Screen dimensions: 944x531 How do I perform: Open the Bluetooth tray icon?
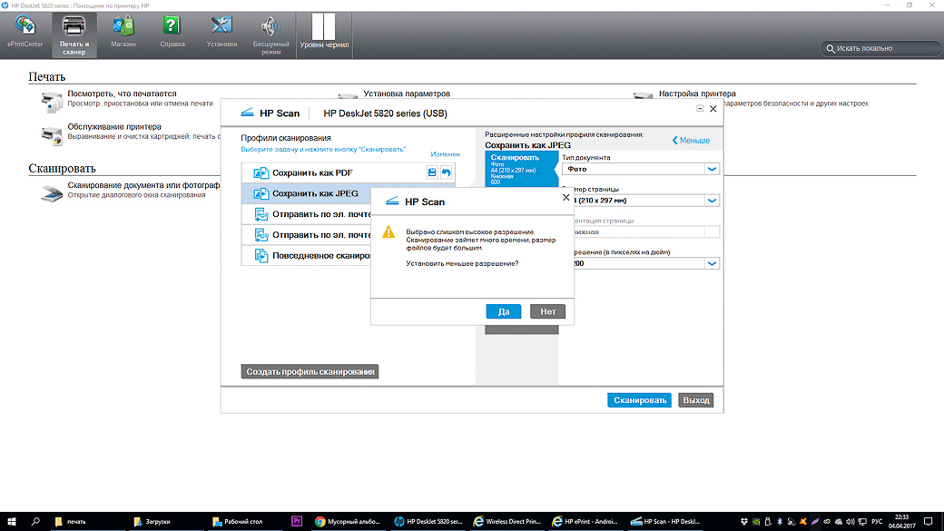pos(779,521)
